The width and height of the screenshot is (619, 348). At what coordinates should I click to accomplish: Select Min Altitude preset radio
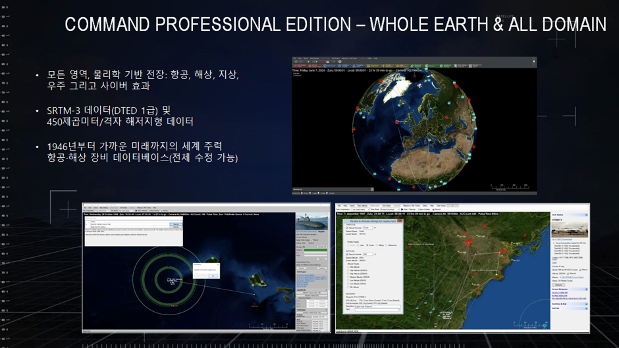pyautogui.click(x=348, y=287)
